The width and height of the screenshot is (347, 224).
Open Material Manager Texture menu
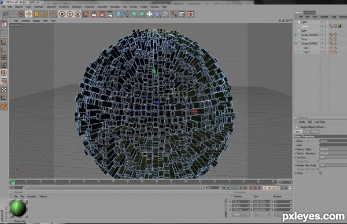[x=43, y=197]
